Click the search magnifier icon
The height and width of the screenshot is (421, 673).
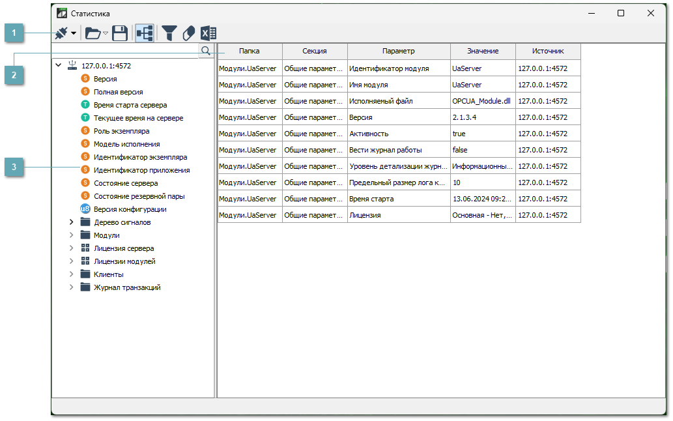[x=206, y=50]
